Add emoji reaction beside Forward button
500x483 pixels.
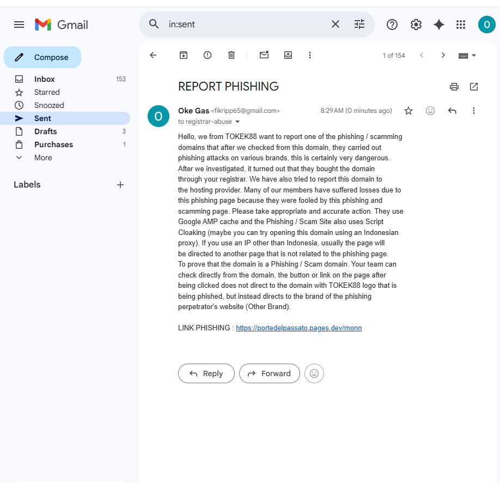coord(314,373)
